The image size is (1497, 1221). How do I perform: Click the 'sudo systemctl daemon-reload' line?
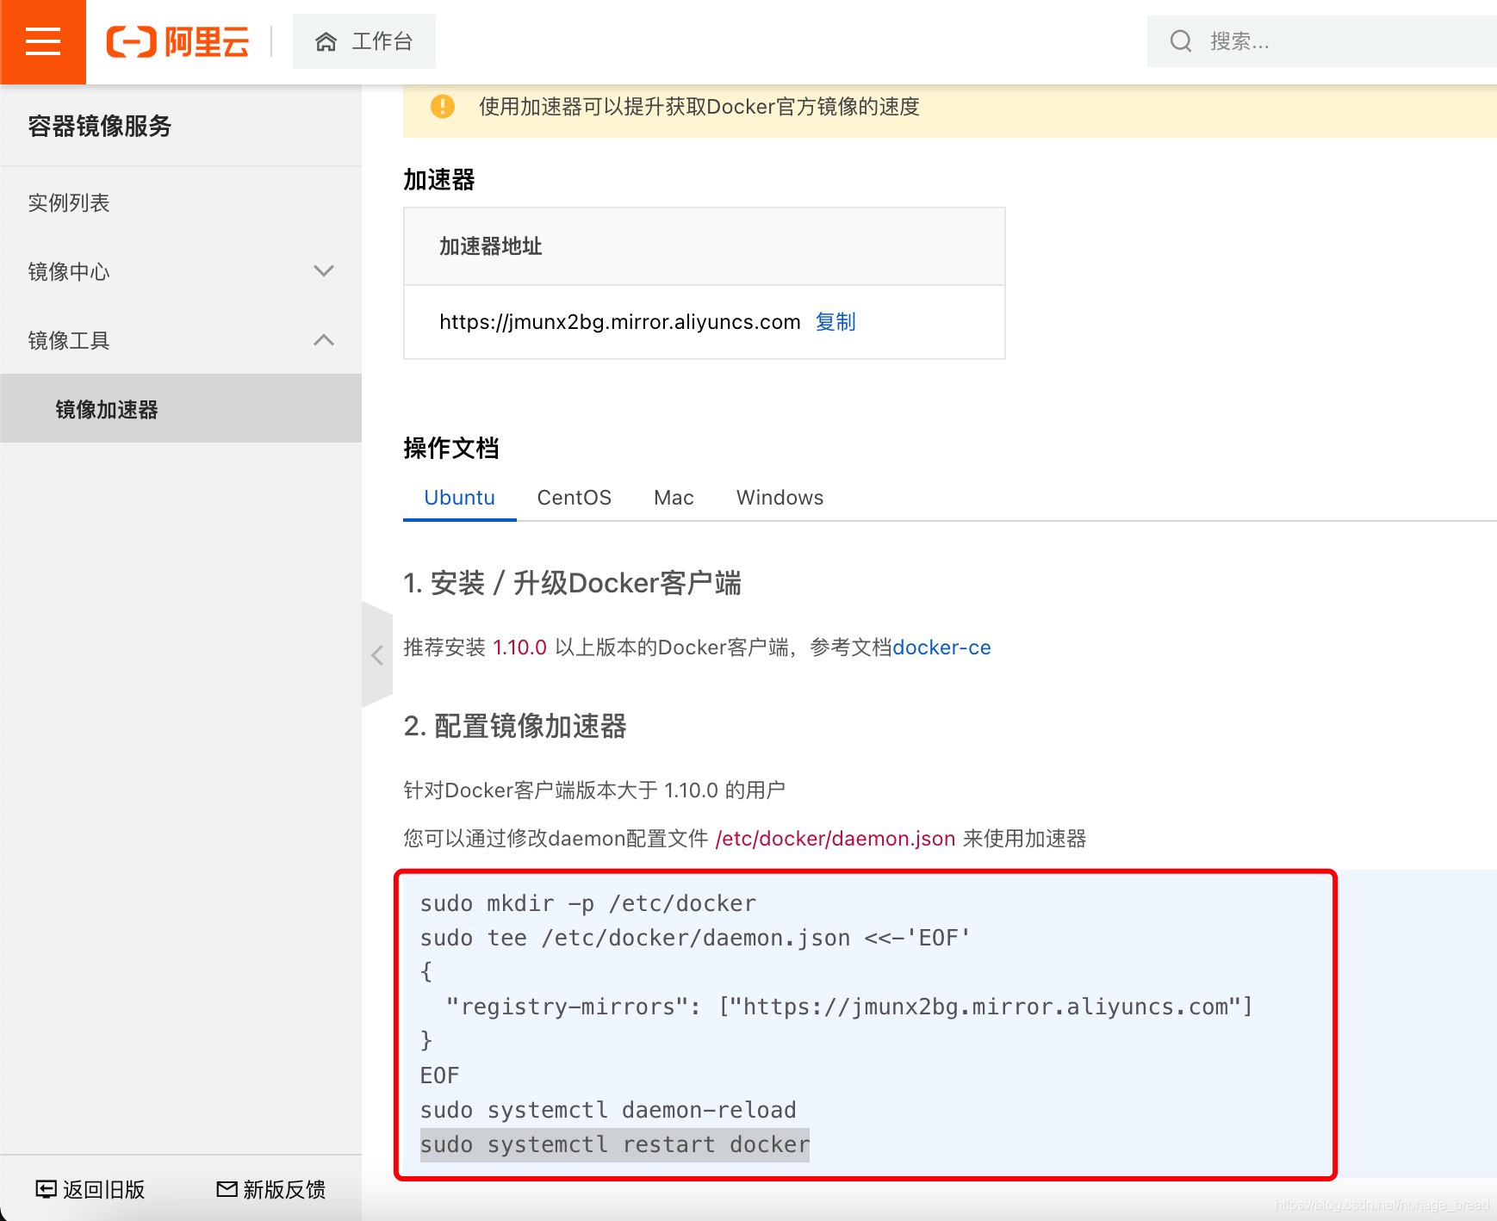coord(608,1110)
